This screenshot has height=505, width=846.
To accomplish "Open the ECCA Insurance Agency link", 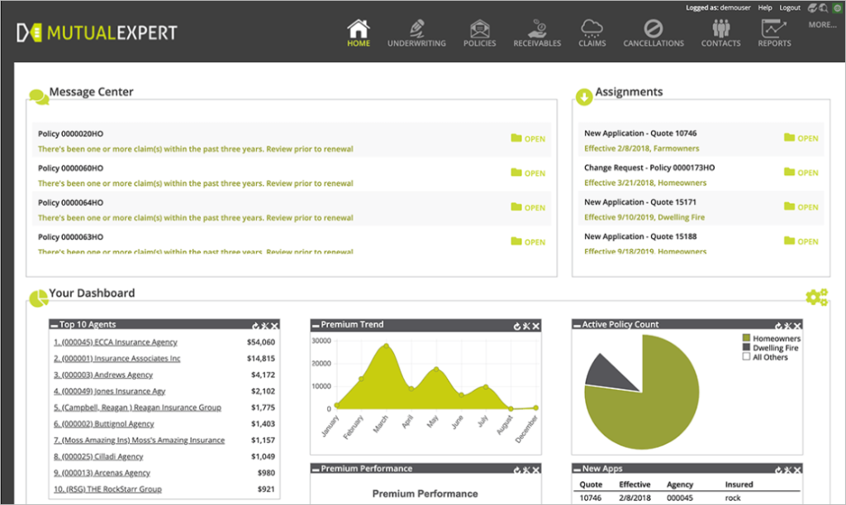I will pos(116,342).
